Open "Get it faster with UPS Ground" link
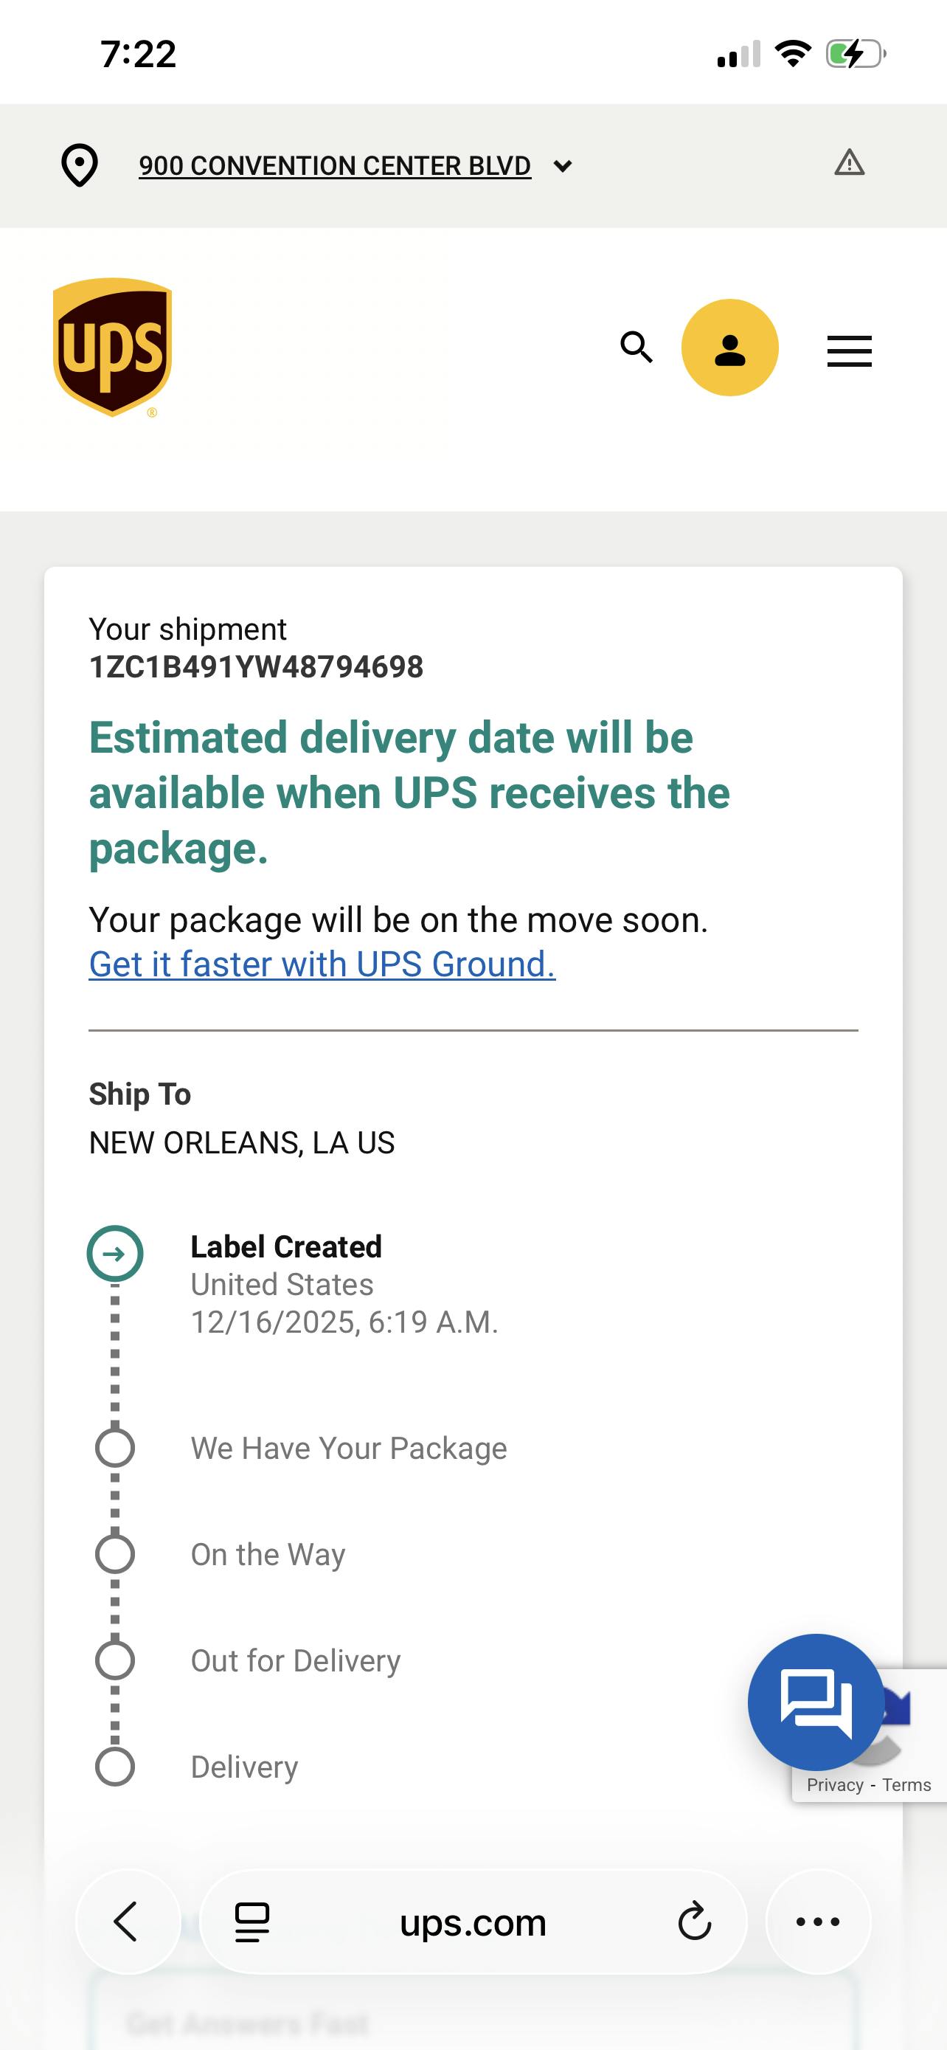Image resolution: width=947 pixels, height=2050 pixels. tap(322, 964)
